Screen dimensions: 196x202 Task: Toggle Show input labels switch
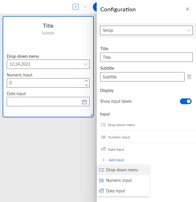[186, 101]
